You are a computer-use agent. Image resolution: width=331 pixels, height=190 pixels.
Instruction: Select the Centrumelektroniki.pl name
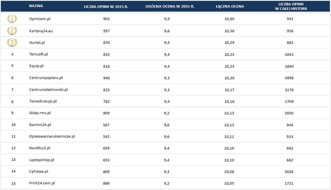[48, 90]
